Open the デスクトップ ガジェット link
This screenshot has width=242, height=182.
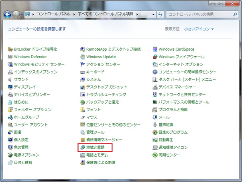coord(107,87)
